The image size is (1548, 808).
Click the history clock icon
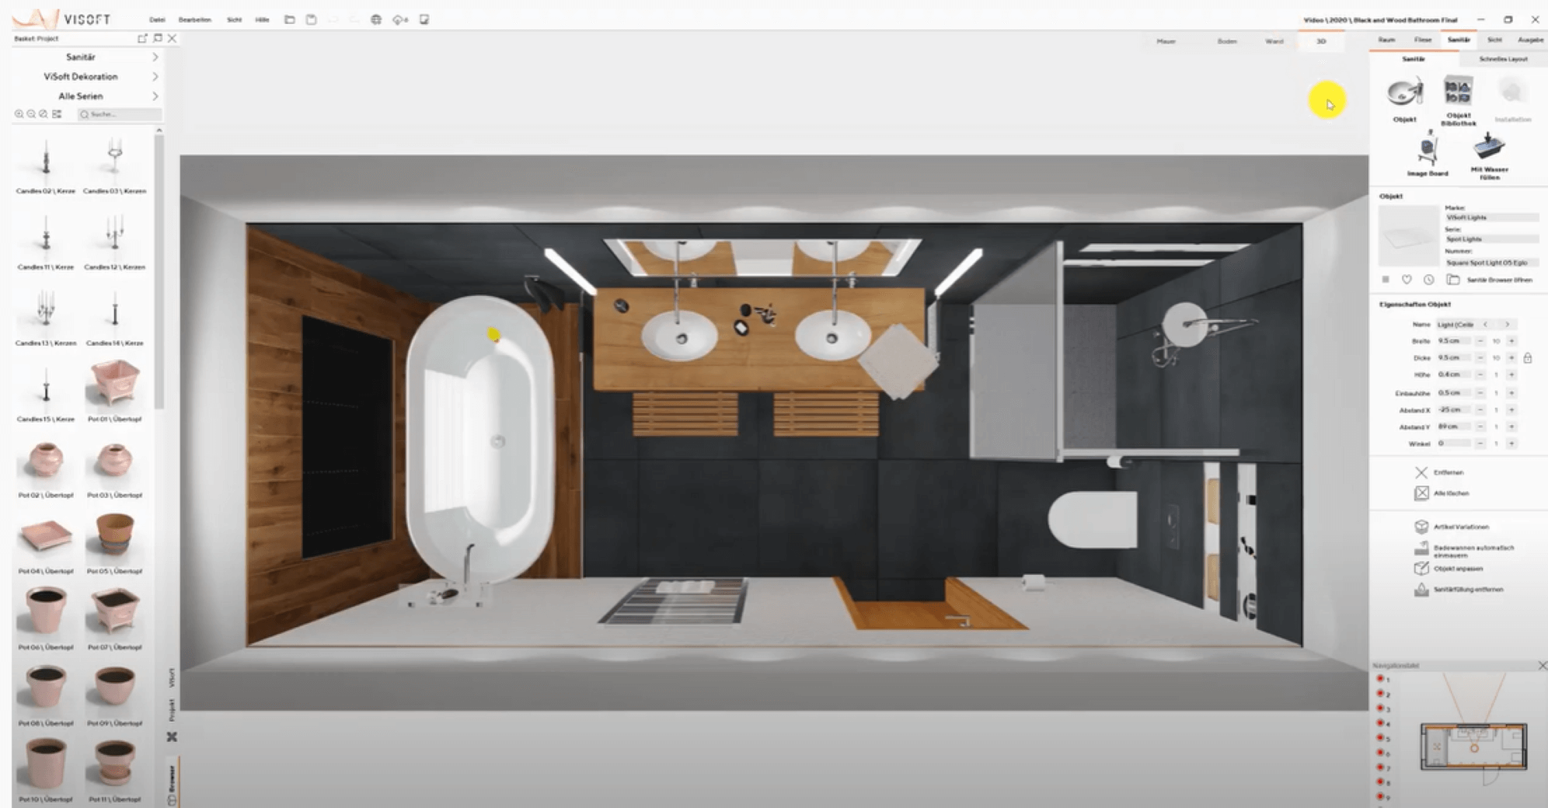(1428, 280)
